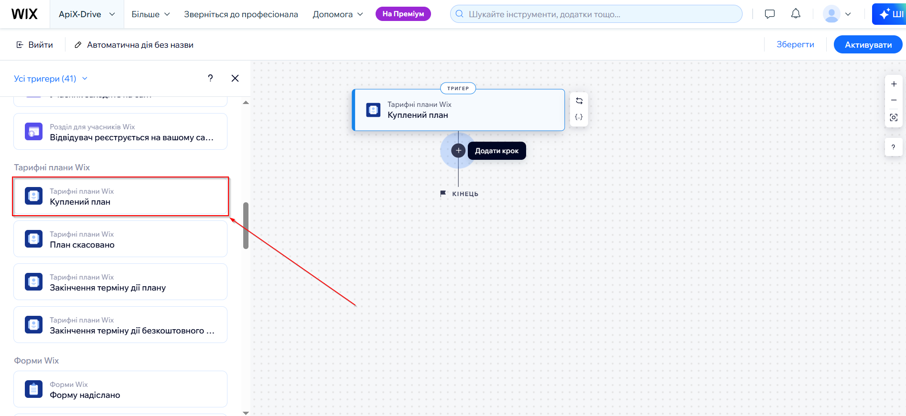Screen dimensions: 906x416
Task: Click the icon of Куплений план list item
Action: coord(33,196)
